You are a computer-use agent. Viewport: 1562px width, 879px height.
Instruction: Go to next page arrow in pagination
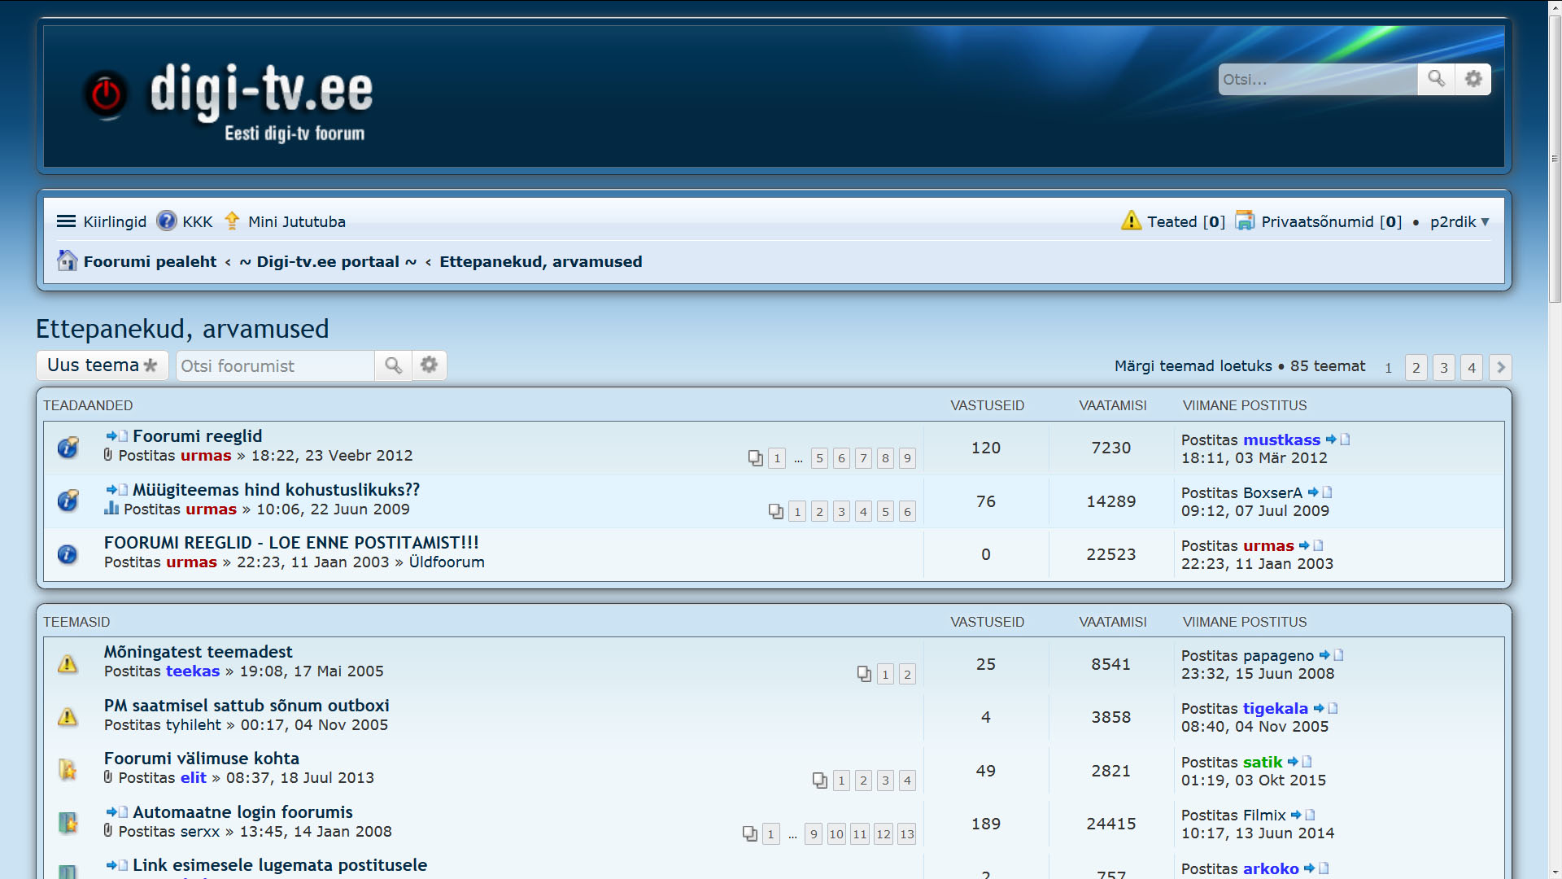pos(1501,367)
